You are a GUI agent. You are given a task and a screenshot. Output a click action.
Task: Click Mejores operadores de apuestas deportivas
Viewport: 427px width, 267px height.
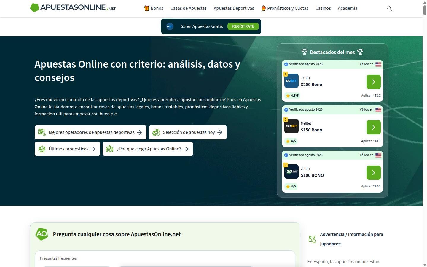point(90,132)
